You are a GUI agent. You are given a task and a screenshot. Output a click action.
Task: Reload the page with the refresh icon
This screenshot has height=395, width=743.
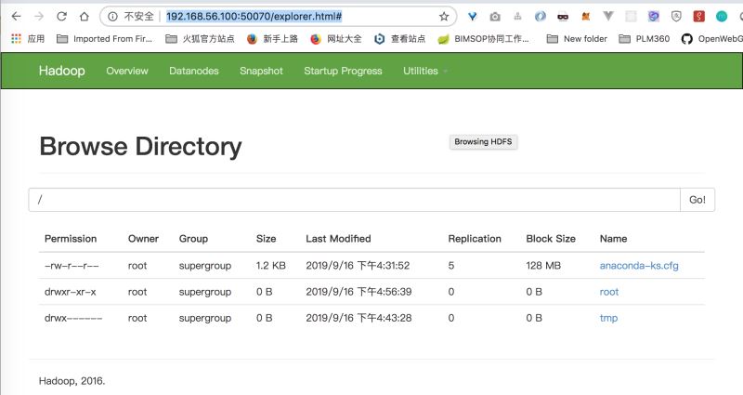61,16
